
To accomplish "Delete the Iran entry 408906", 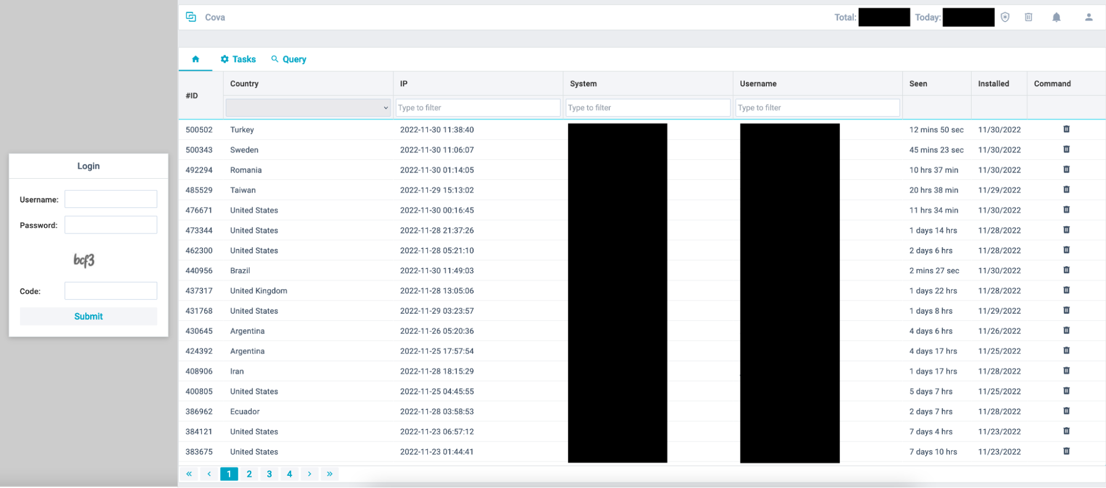I will coord(1066,371).
